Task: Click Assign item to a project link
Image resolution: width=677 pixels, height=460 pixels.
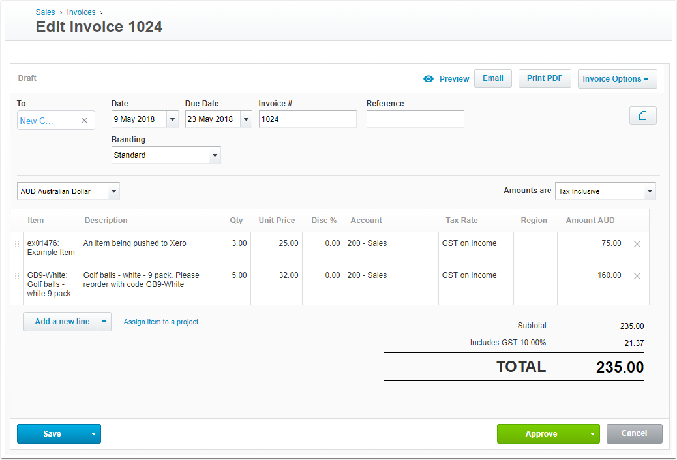Action: 161,322
